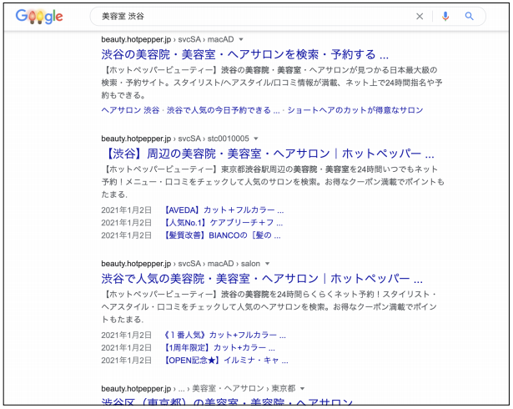The width and height of the screenshot is (513, 409).
Task: Click URL beauty.hotpepper.jp › svcSA › stc0010005
Action: 175,139
